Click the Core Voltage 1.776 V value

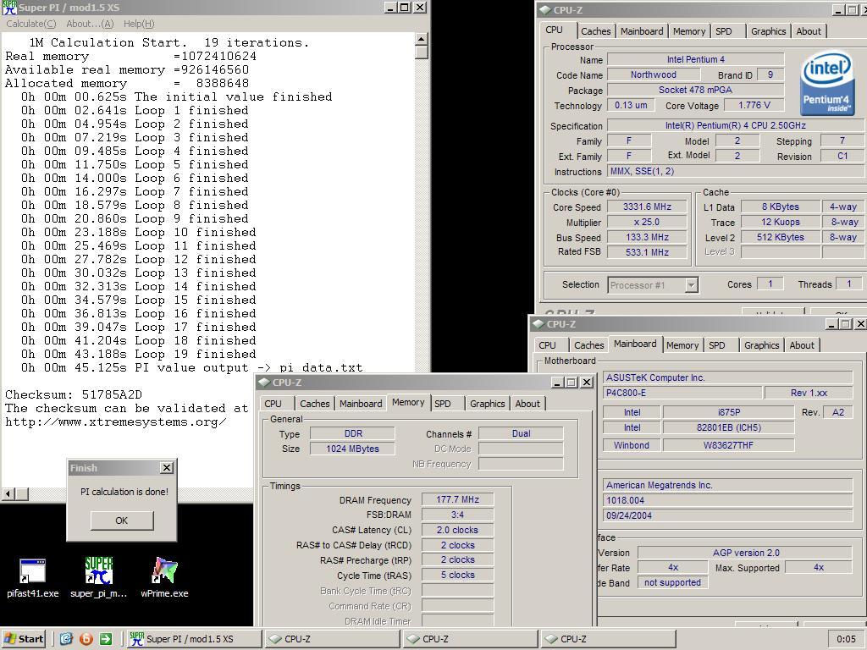pyautogui.click(x=754, y=105)
